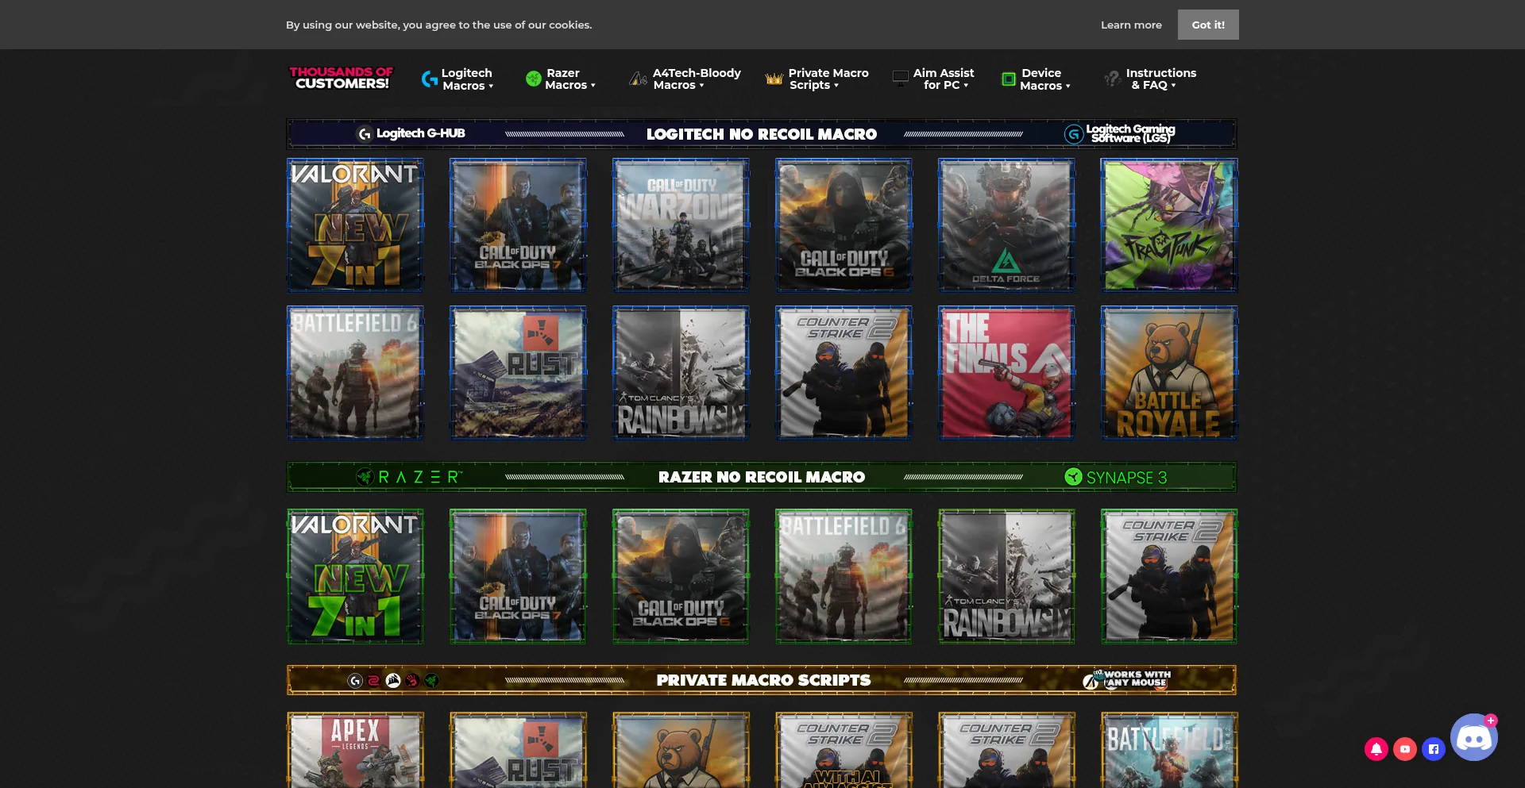Open Razer Battlefield 6 macro

pyautogui.click(x=844, y=576)
